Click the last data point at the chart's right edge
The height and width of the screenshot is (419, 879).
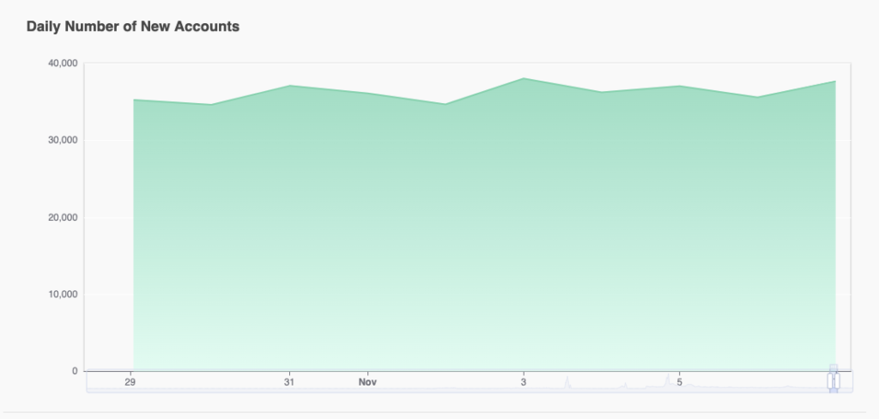(835, 82)
